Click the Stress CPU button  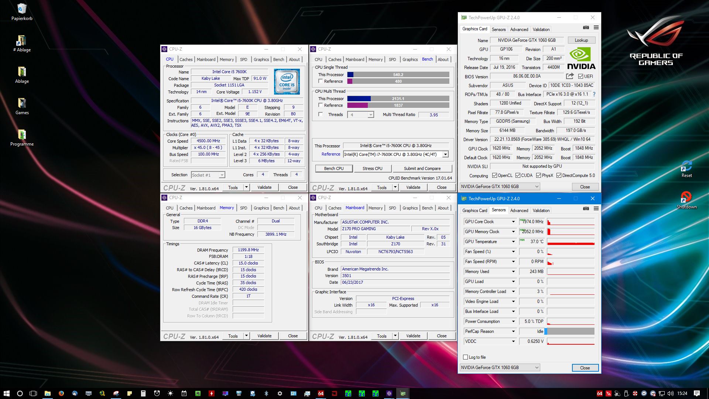point(372,168)
